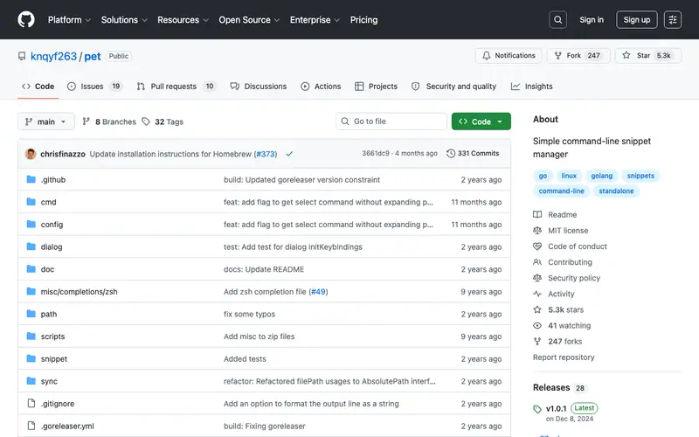This screenshot has width=699, height=437.
Task: Open the global navigation menu icon at top right
Action: coord(672,19)
